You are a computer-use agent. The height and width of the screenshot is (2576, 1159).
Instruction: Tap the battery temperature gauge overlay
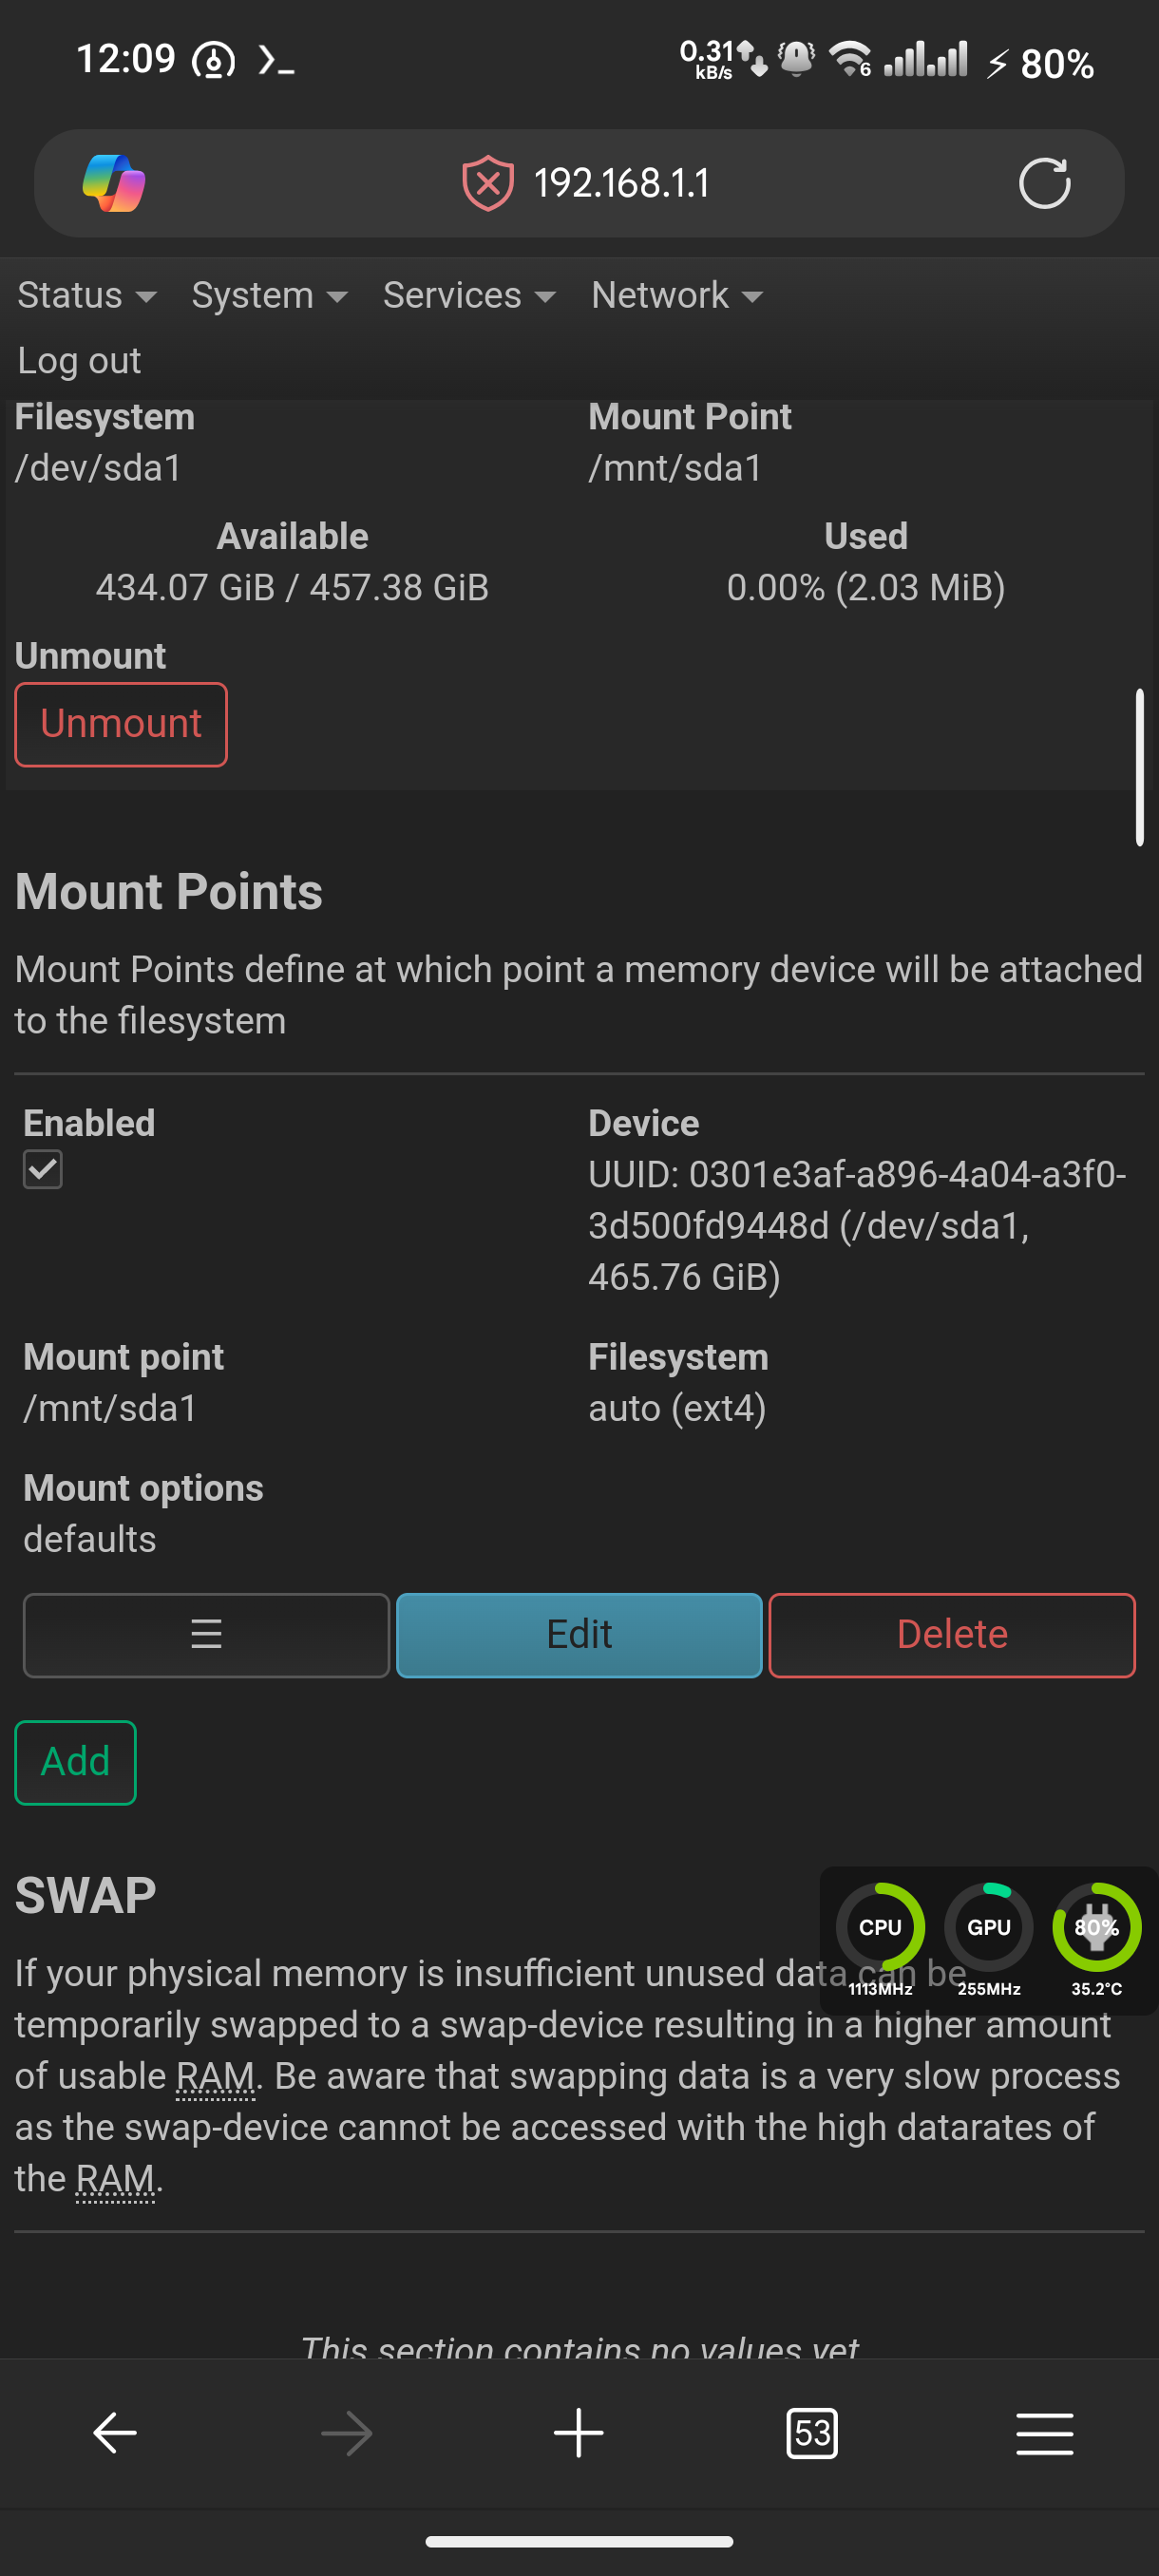1097,1937
